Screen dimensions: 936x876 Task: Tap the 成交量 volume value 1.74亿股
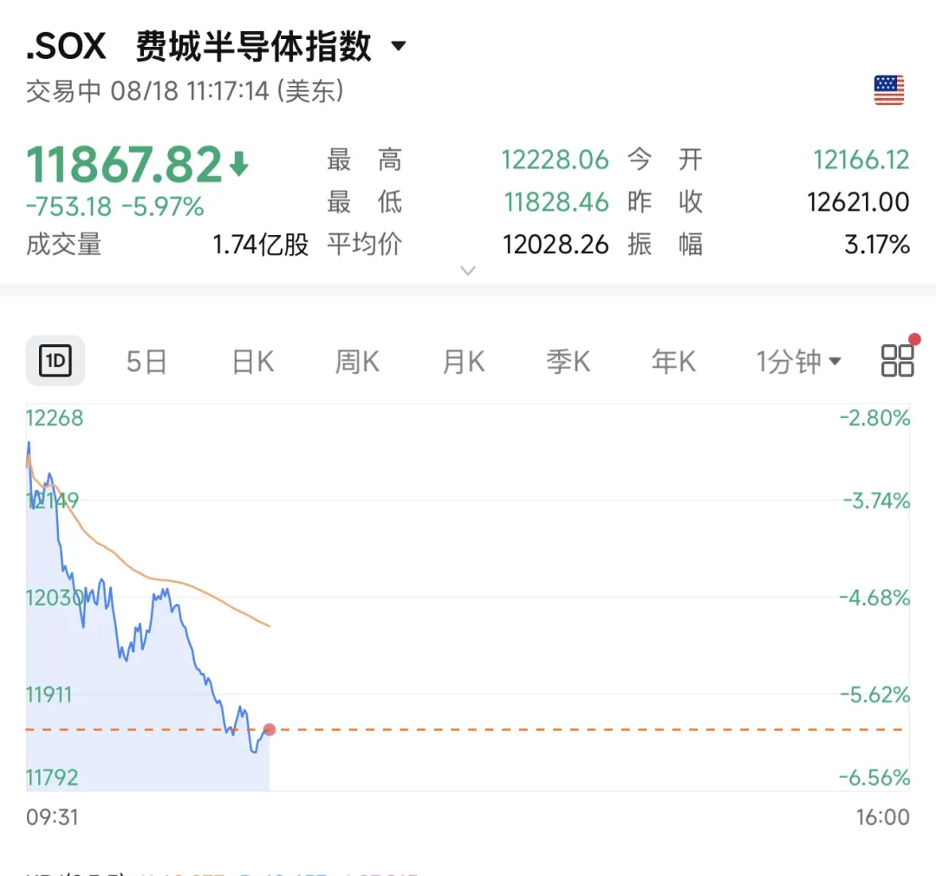[260, 245]
